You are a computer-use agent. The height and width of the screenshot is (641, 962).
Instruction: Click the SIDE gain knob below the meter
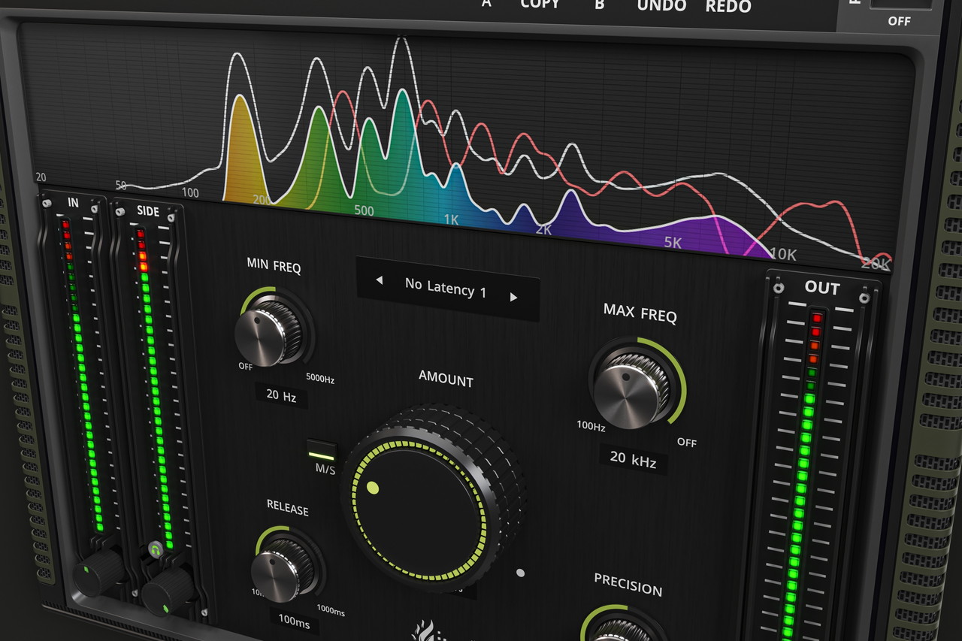click(x=166, y=591)
